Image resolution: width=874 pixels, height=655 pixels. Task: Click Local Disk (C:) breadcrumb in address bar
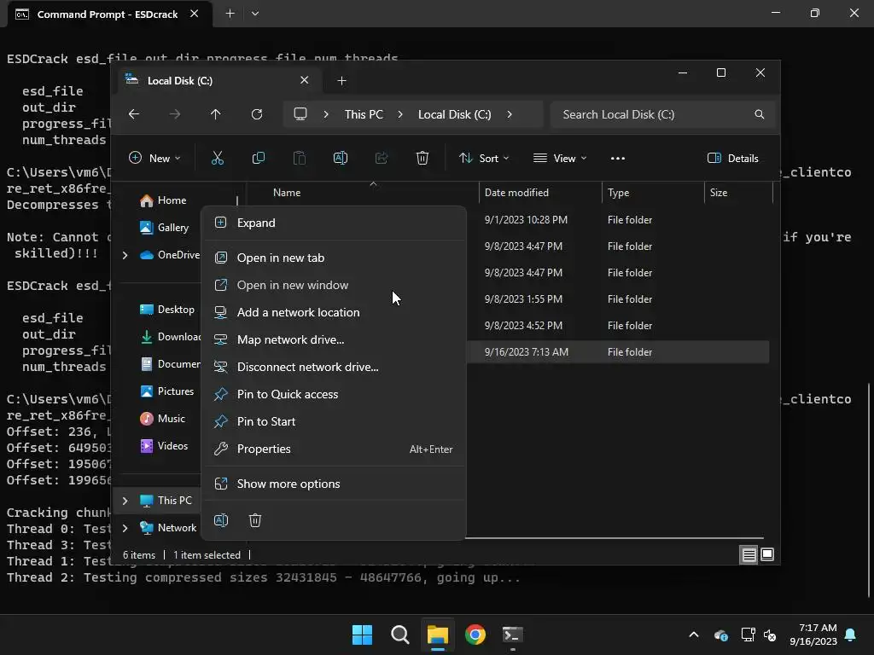(454, 114)
